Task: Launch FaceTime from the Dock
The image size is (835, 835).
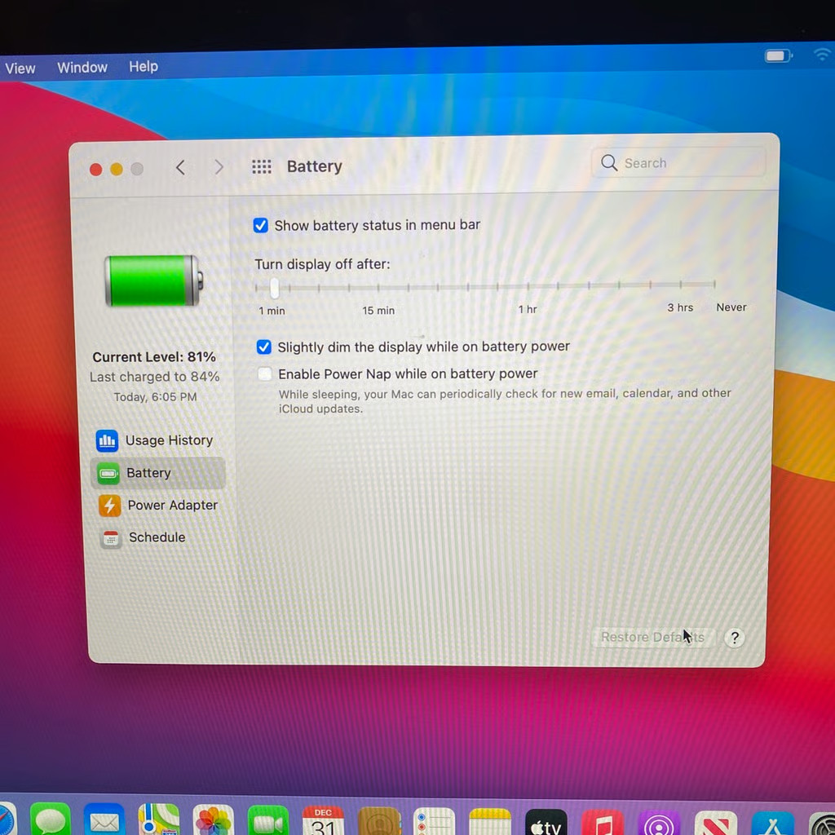Action: (267, 820)
